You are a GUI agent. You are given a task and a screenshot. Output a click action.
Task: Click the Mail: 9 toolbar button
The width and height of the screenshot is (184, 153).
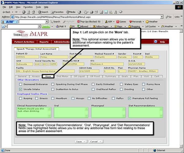click(x=61, y=27)
